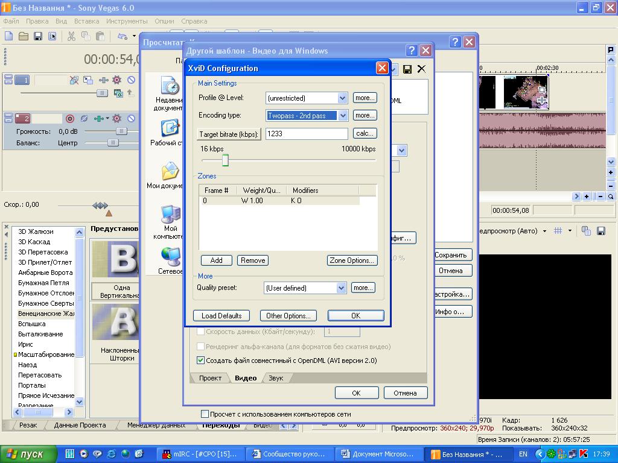
Task: Open the Опции menu
Action: [164, 21]
